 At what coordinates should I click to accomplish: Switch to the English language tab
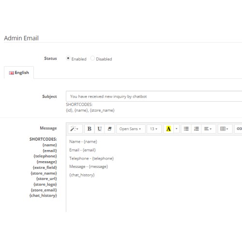(x=19, y=73)
